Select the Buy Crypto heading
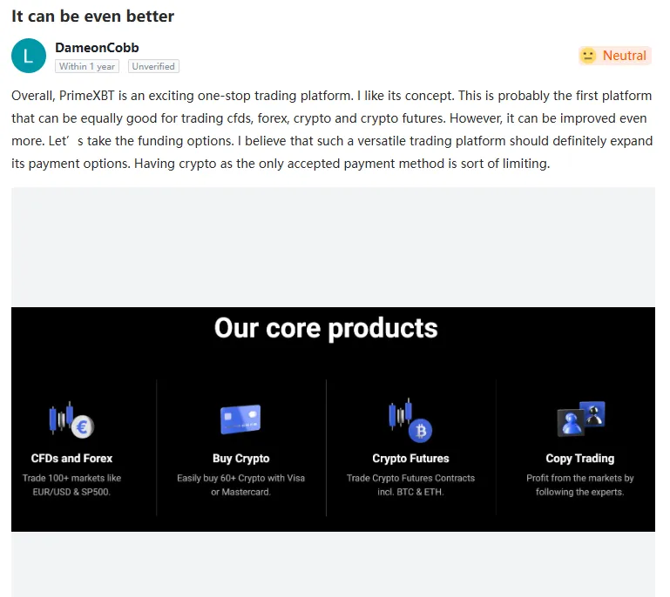The height and width of the screenshot is (597, 670). 241,459
